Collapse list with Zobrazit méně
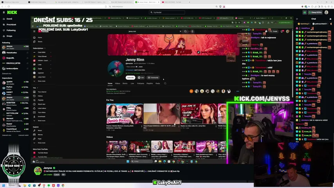Screen dimensions: 334x188 [x=23, y=135]
